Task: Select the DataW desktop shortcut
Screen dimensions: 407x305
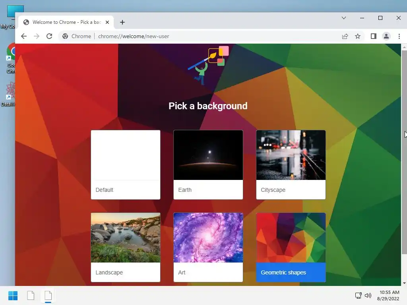Action: (x=8, y=94)
